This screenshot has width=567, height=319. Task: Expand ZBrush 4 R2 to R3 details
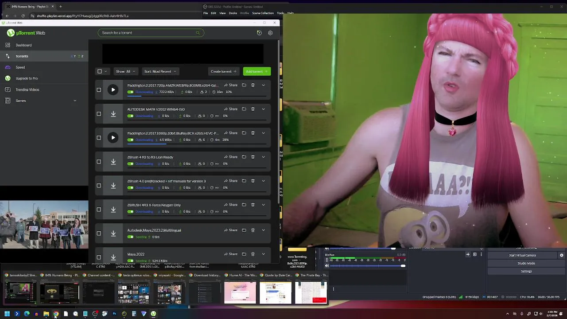tap(263, 157)
